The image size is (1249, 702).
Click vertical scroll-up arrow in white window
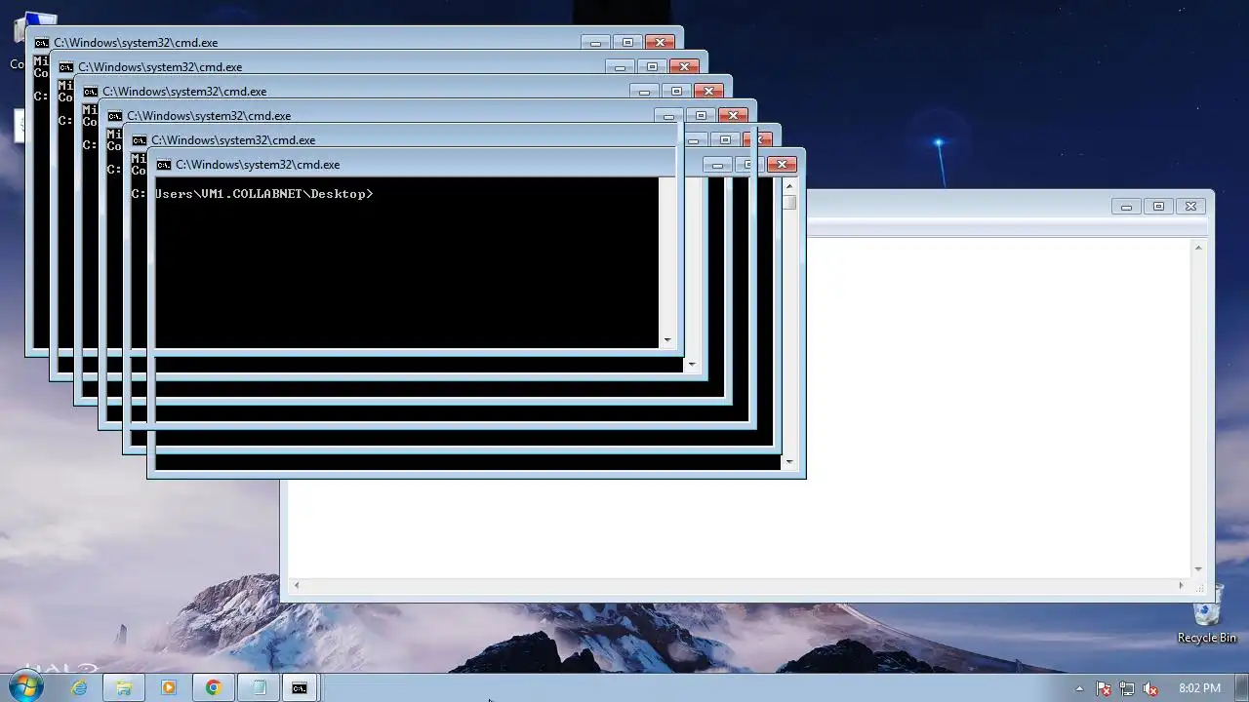[1198, 248]
